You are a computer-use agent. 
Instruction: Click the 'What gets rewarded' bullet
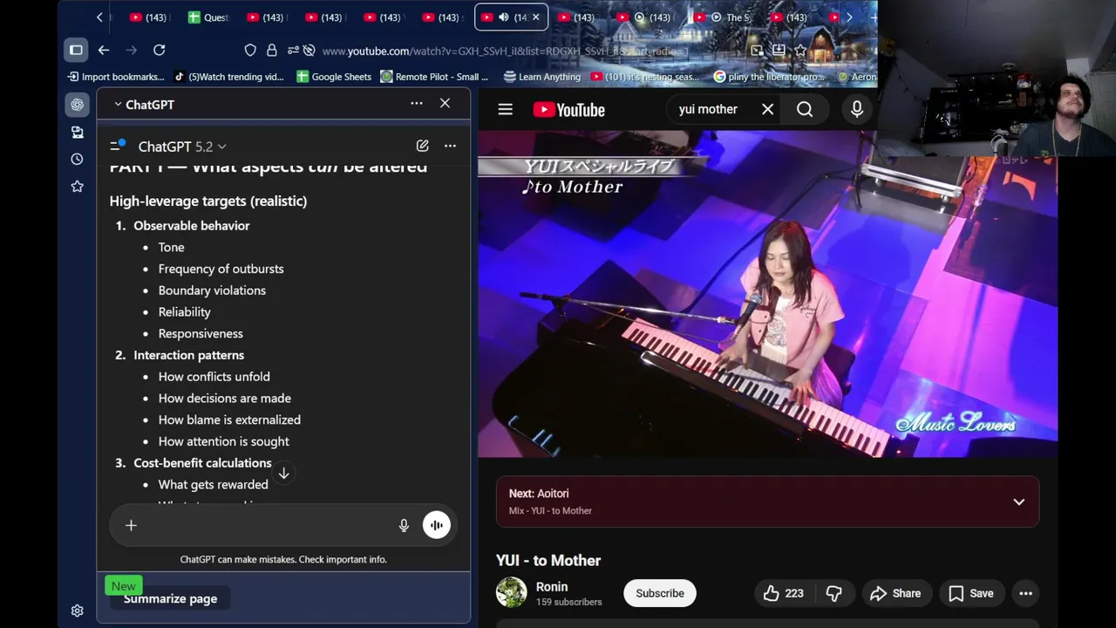[213, 484]
